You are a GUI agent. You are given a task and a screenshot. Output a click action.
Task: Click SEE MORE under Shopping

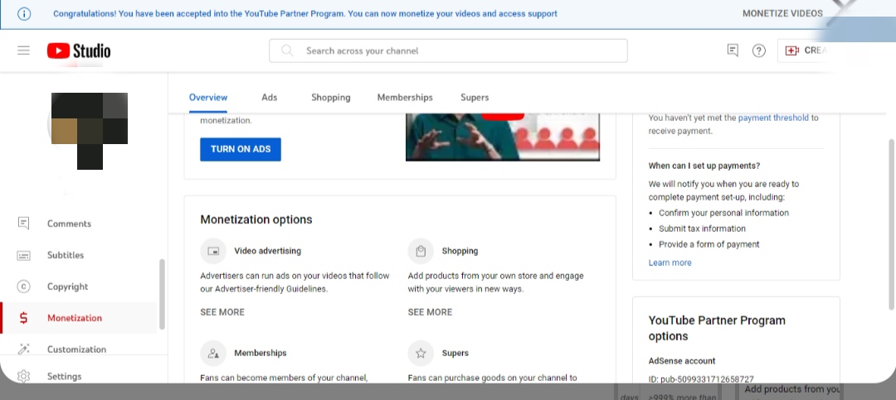coord(430,312)
